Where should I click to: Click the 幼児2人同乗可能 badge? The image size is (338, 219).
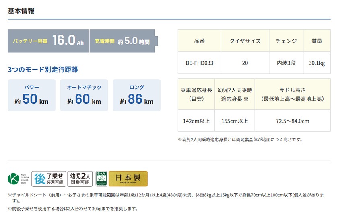(x=80, y=179)
